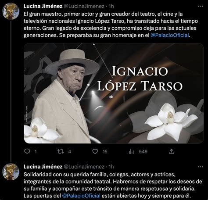208x200 pixels.
Task: Click the reply speech bubble icon
Action: tap(27, 151)
